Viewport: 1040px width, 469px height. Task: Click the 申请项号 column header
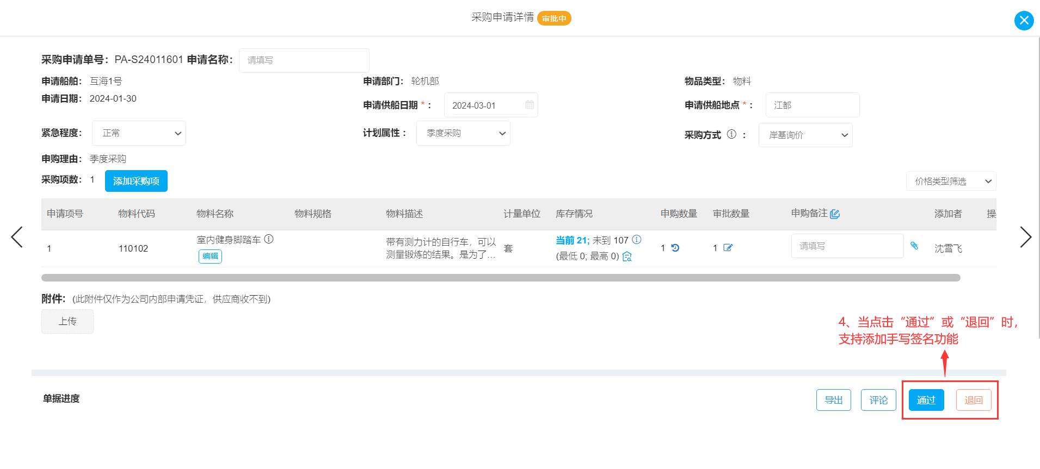coord(65,214)
